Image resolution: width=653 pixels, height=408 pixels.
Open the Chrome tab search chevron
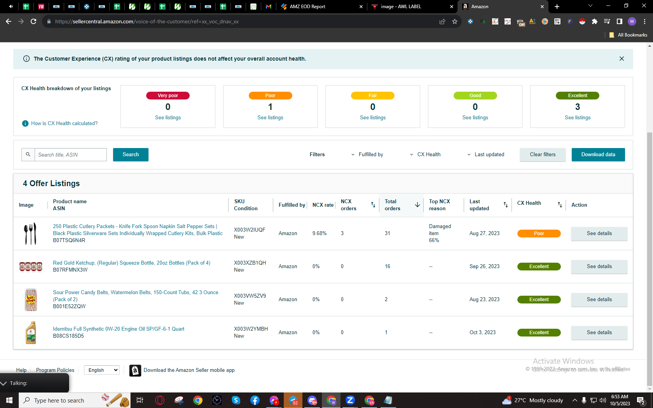point(590,6)
